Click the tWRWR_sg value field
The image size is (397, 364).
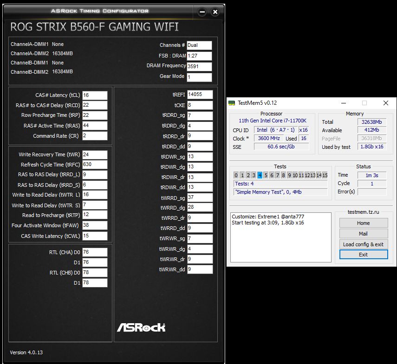coord(200,239)
